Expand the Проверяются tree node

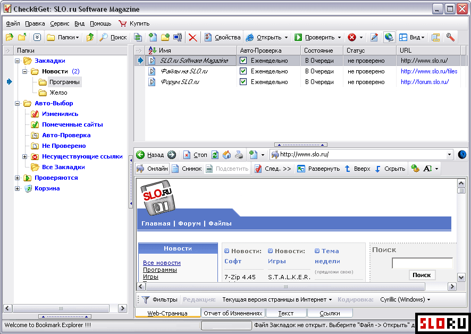point(18,178)
